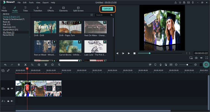The height and width of the screenshot is (112, 210).
Task: Open the Help menu
Action: pyautogui.click(x=53, y=3)
